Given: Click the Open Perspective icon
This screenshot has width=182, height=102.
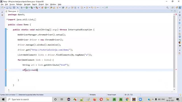Looking at the screenshot, I should tap(173, 8).
